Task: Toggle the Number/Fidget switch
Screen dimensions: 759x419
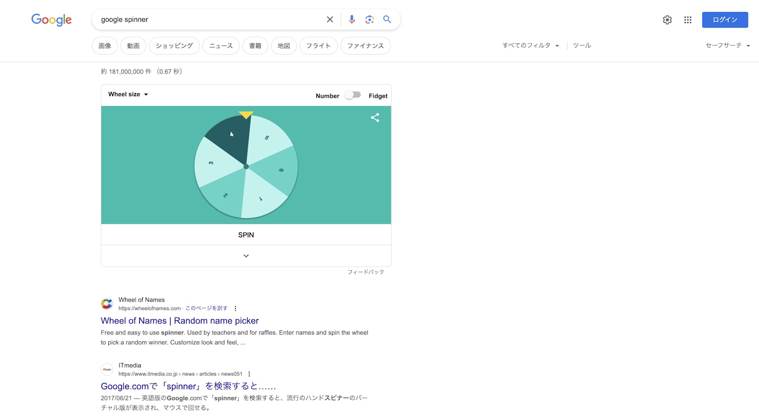Action: point(353,95)
